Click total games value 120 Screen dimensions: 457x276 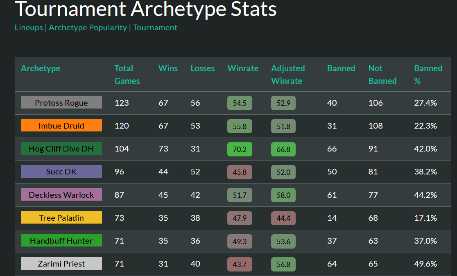pyautogui.click(x=122, y=126)
